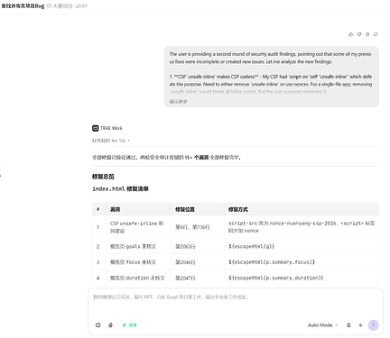Click the 漏洞 table column header
This screenshot has width=390, height=338.
coord(115,209)
